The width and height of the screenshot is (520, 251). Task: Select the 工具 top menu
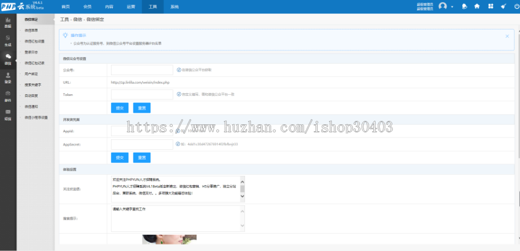click(x=153, y=6)
